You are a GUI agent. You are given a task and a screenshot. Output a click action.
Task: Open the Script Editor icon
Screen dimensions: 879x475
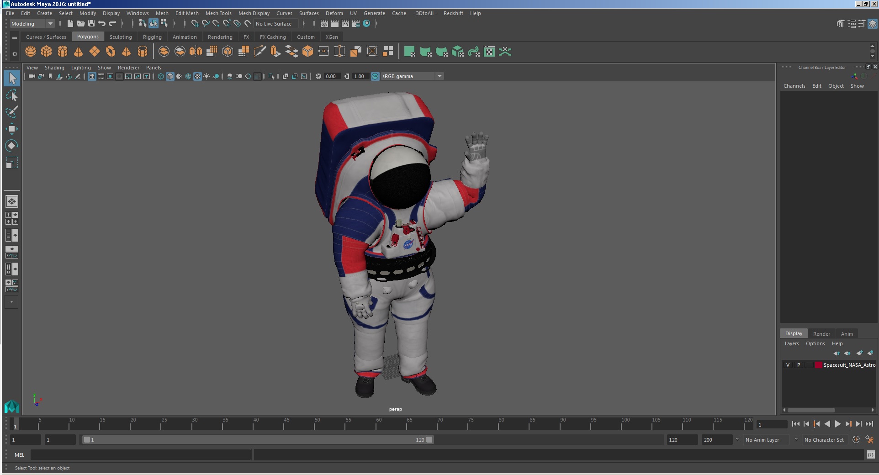(870, 454)
